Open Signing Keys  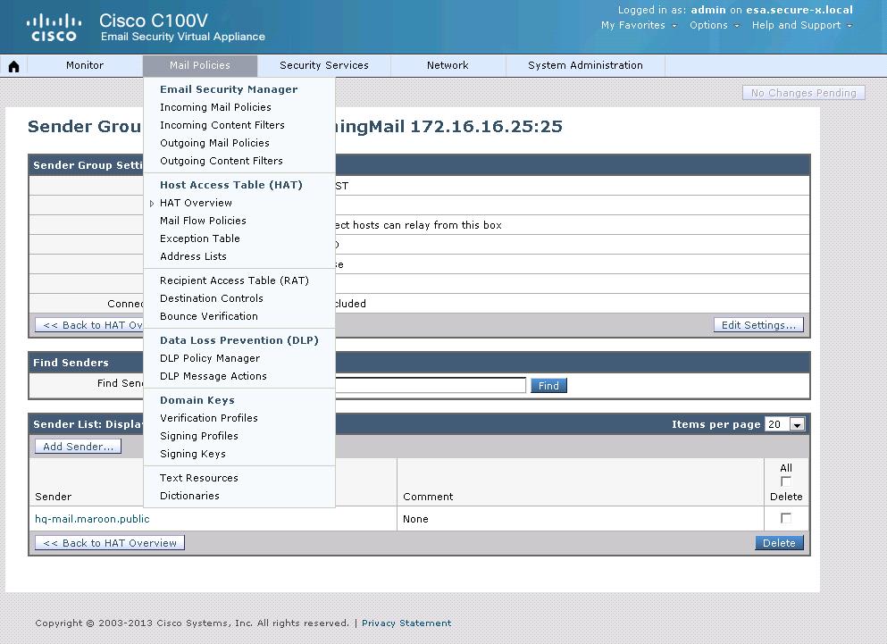[x=192, y=454]
